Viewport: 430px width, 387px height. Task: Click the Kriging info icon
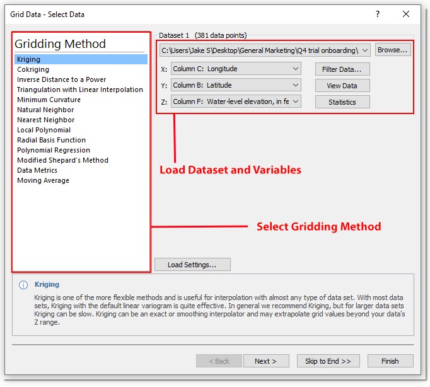(23, 285)
